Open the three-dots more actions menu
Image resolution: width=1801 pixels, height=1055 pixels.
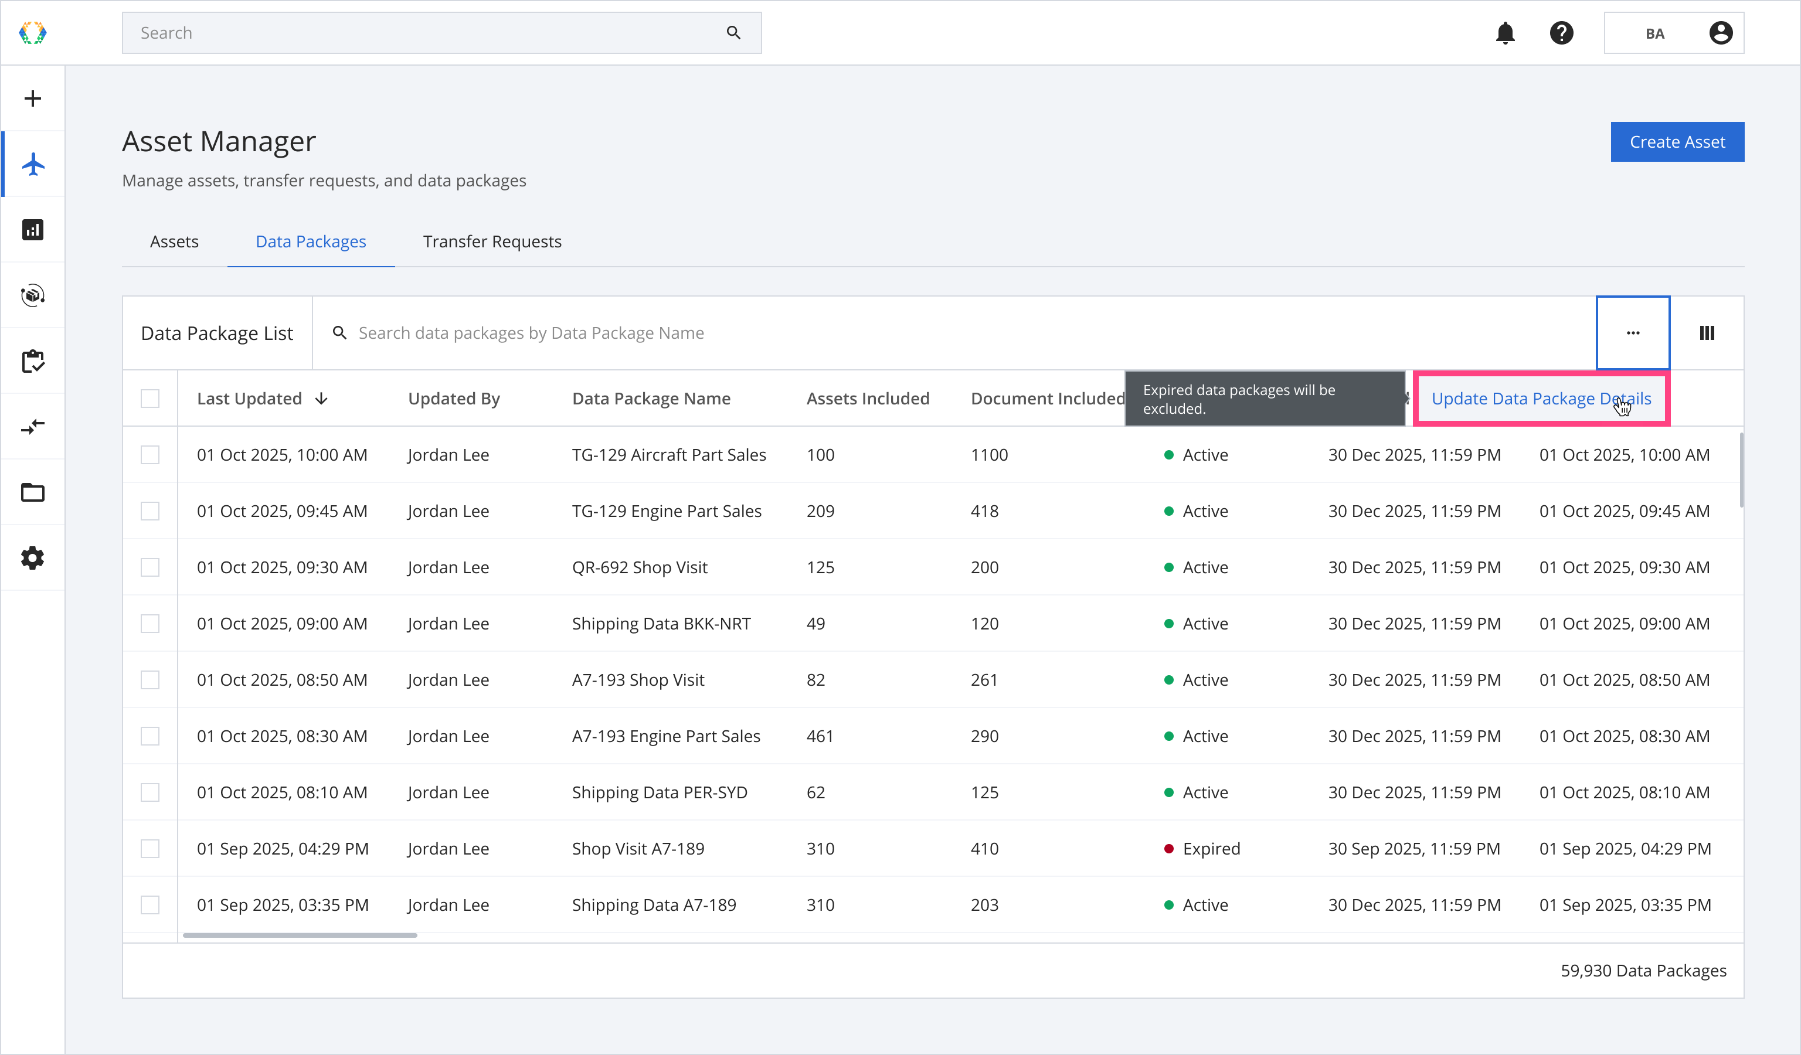[1633, 333]
